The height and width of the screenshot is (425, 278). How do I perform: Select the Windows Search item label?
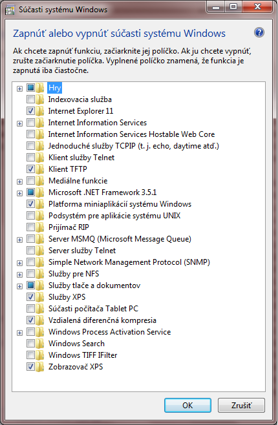76,344
